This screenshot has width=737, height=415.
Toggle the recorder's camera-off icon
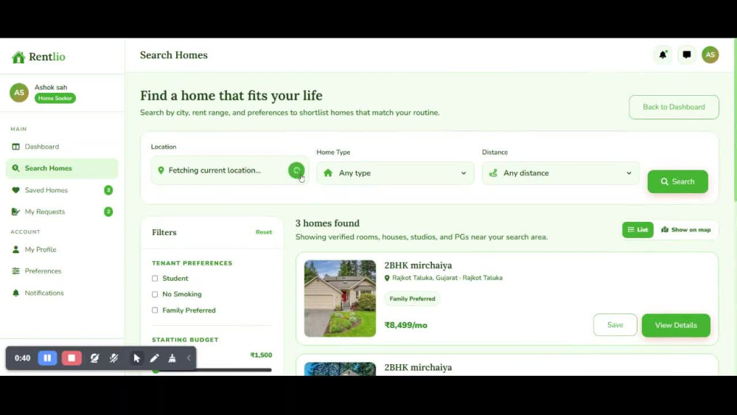(94, 358)
